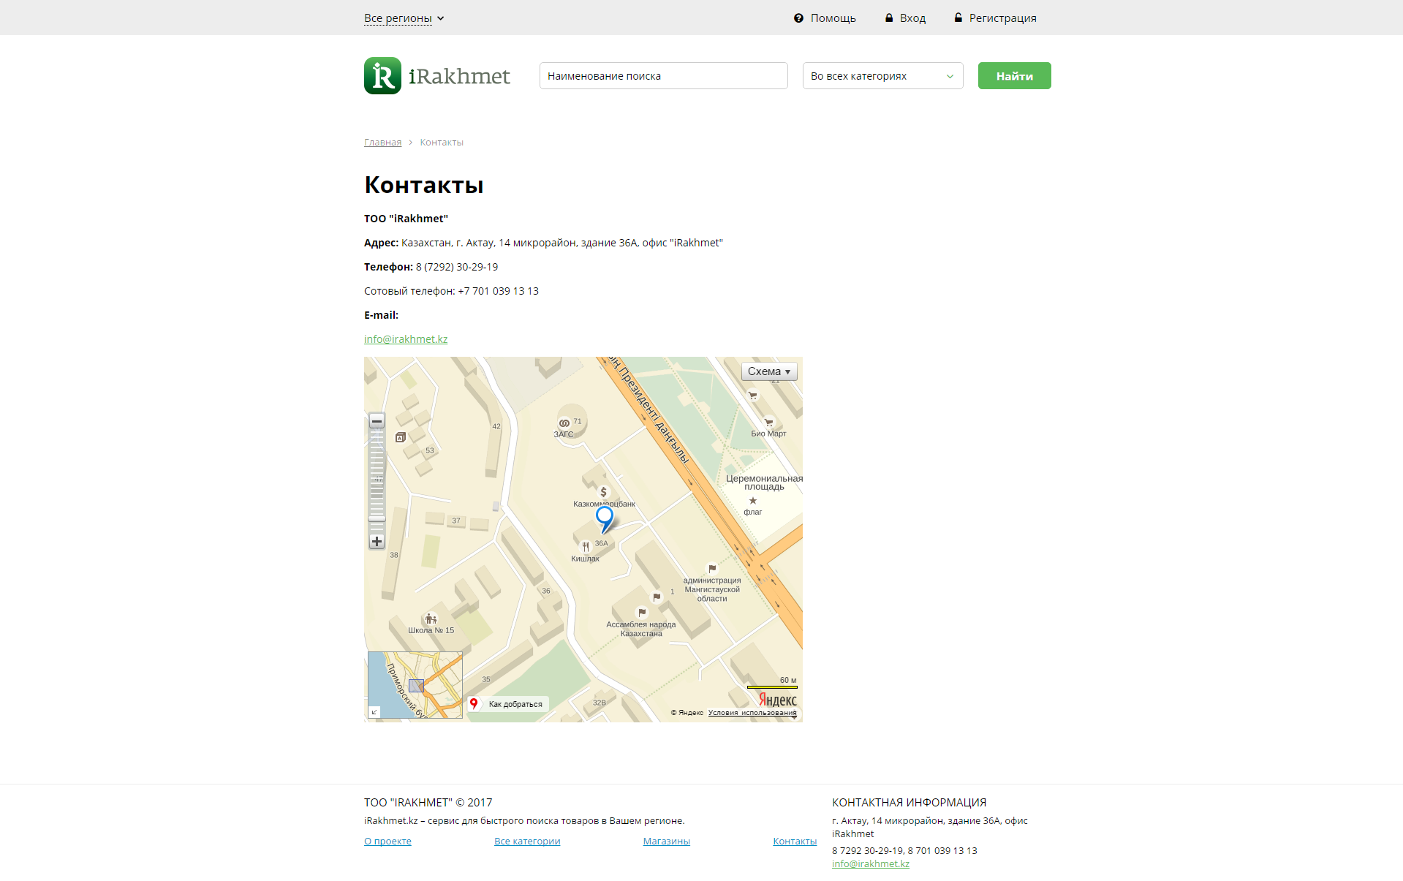Image resolution: width=1403 pixels, height=881 pixels.
Task: Open the Все регионы region dropdown
Action: [404, 18]
